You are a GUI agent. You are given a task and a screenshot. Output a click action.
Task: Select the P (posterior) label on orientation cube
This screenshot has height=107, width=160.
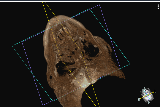(x=149, y=102)
